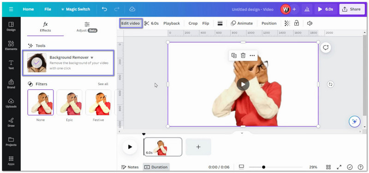The image size is (369, 173).
Task: Click the Animate button
Action: click(x=242, y=23)
